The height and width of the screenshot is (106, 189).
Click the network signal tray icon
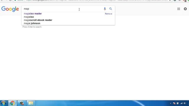(181, 103)
